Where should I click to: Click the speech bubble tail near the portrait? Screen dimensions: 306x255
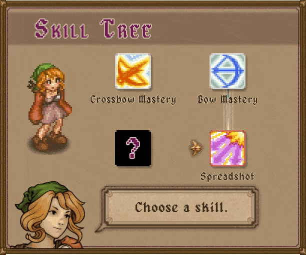click(100, 228)
